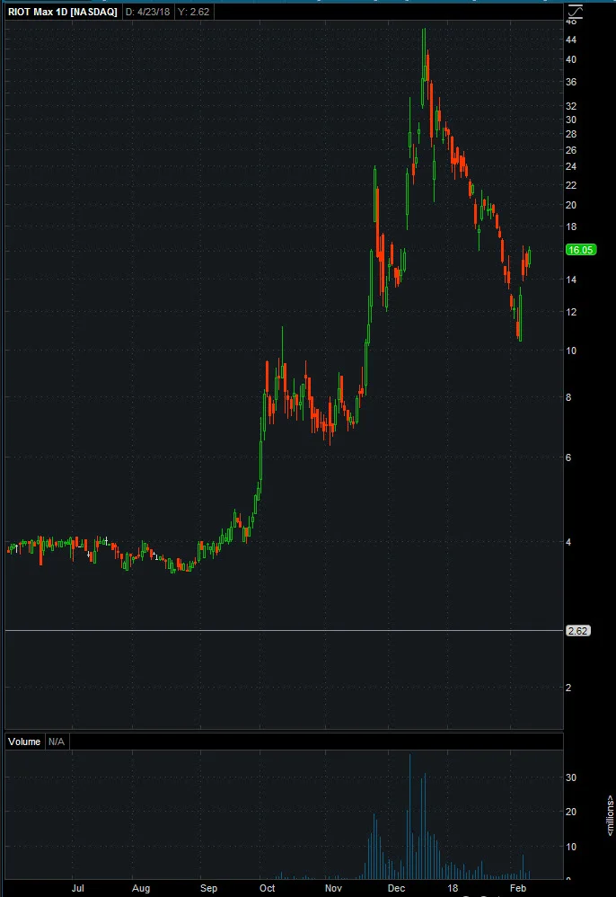Click the price axis scale icon

point(575,12)
